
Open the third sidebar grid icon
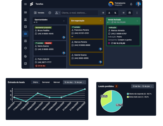[x=25, y=27]
